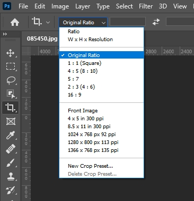Select the Move tool
194x201 pixels.
[x=11, y=53]
